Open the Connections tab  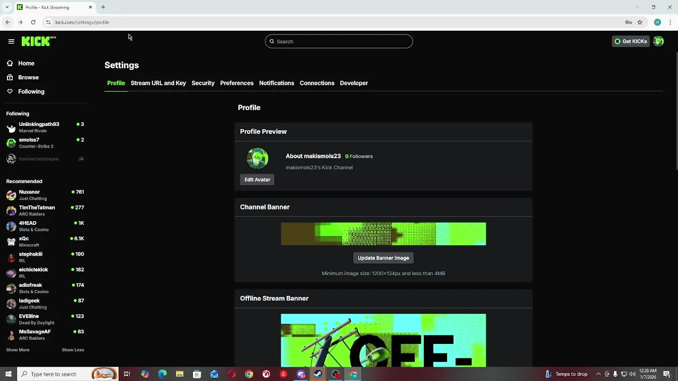(317, 83)
